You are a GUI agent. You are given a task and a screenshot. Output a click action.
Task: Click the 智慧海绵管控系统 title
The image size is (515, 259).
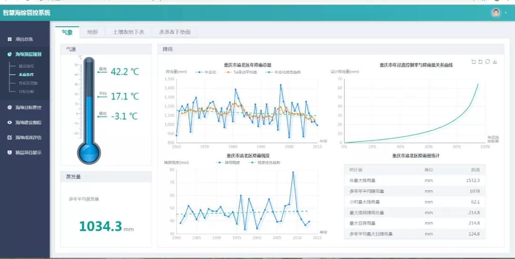click(27, 13)
